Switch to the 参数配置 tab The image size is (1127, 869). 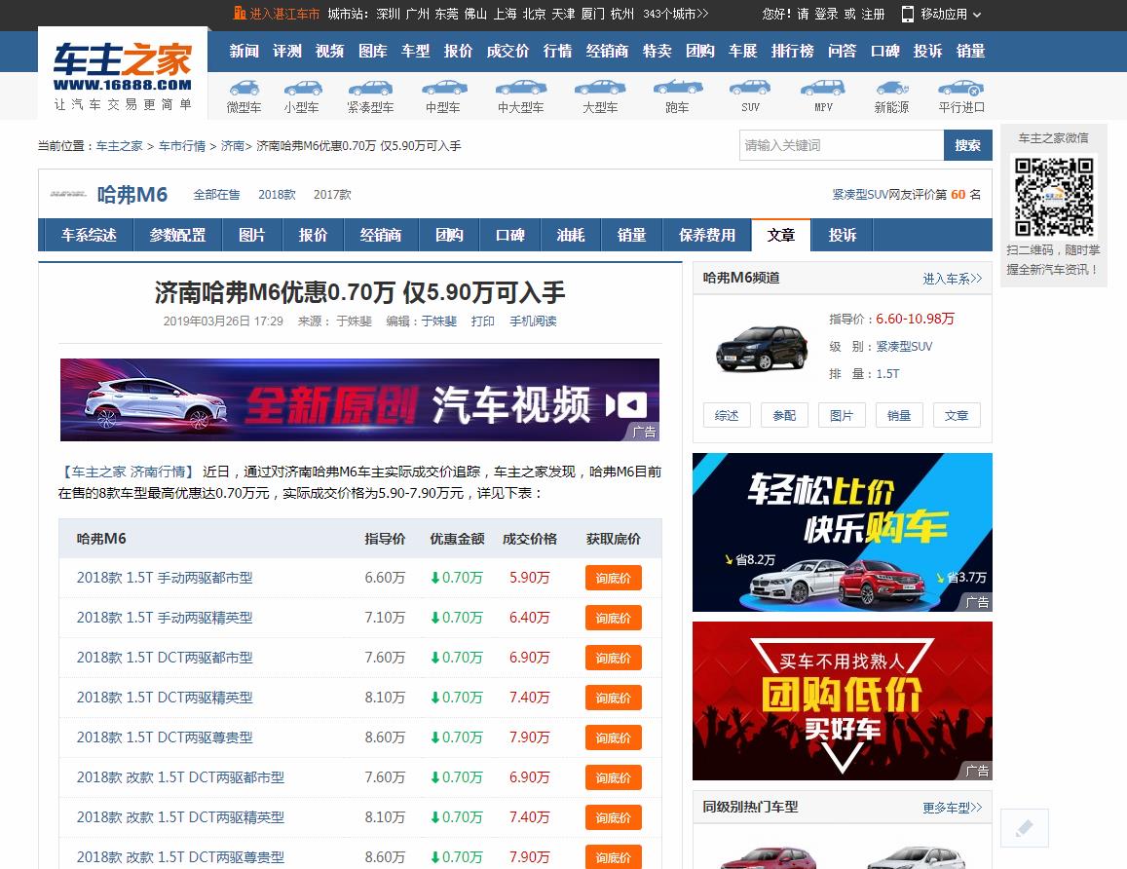point(177,235)
